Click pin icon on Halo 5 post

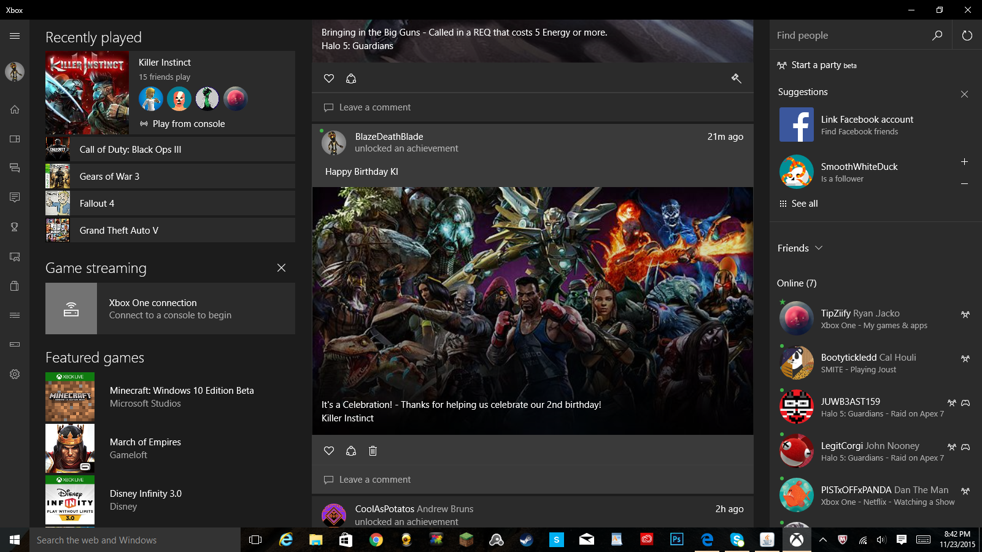click(736, 79)
